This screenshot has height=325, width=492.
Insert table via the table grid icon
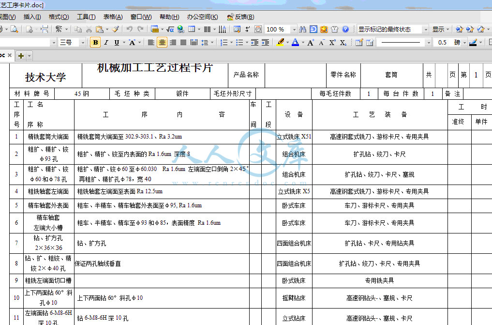coord(192,29)
